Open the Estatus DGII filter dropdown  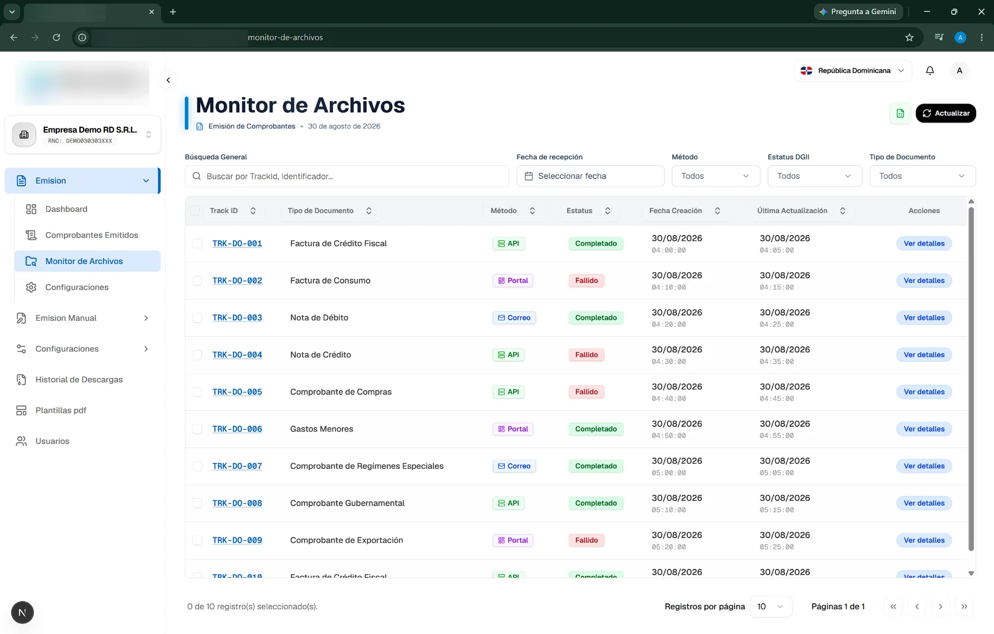[x=815, y=176]
